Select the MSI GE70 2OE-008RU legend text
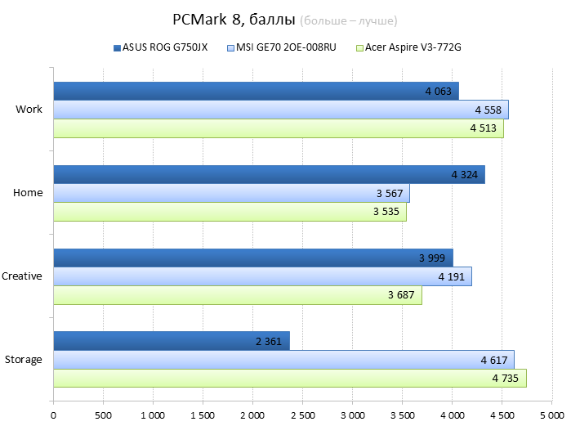The width and height of the screenshot is (571, 435). [286, 47]
